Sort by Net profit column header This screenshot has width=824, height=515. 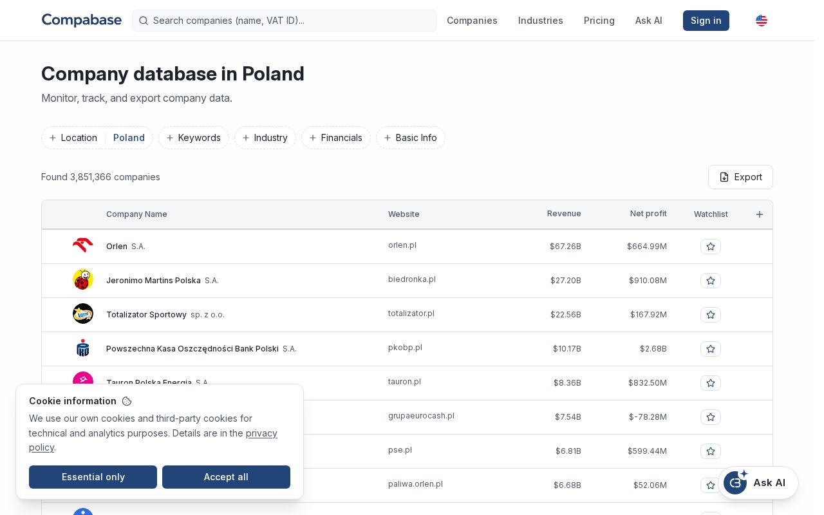pyautogui.click(x=648, y=214)
